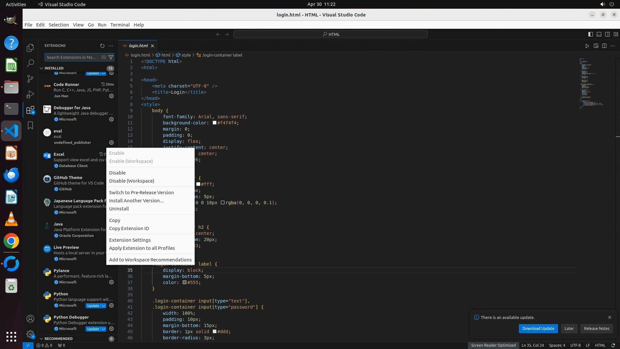Choose Copy Extension ID menu entry
Viewport: 620px width, 349px height.
(129, 228)
